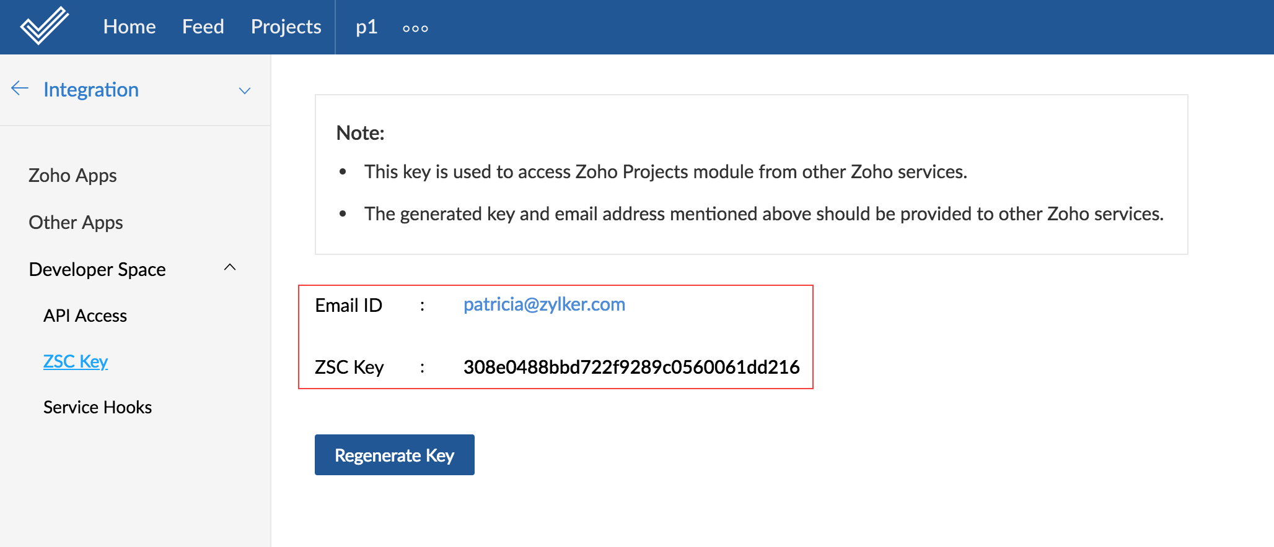Click the Note heading in the info box
Screen dimensions: 1274x547
click(x=360, y=133)
